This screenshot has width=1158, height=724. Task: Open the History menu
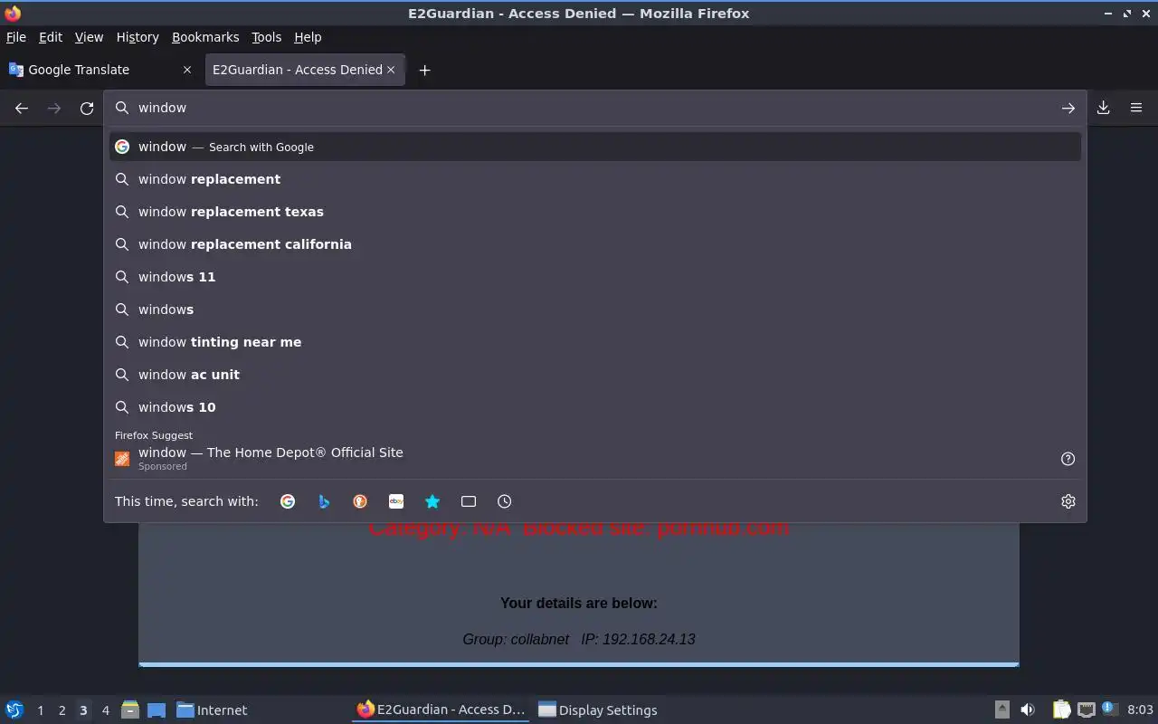coord(138,37)
